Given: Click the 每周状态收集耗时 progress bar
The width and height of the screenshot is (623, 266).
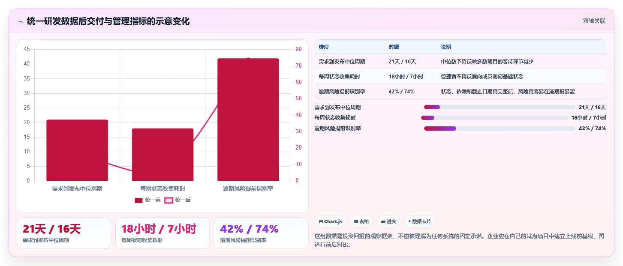Looking at the screenshot, I should click(x=494, y=118).
